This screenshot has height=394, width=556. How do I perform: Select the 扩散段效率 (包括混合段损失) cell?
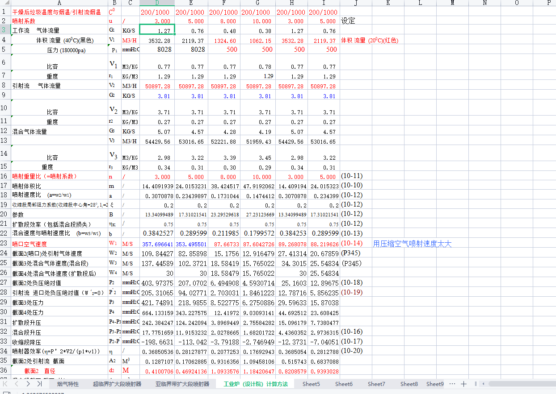[59, 224]
